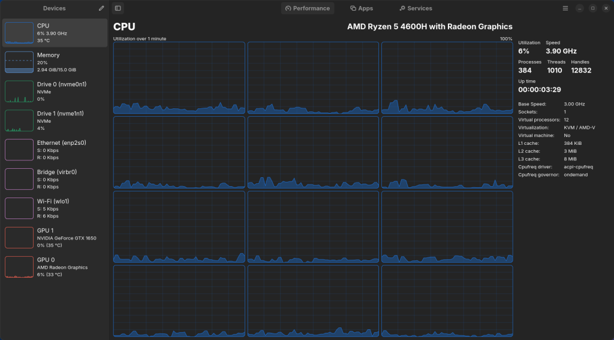The image size is (614, 340).
Task: Maximize the window
Action: pos(592,8)
